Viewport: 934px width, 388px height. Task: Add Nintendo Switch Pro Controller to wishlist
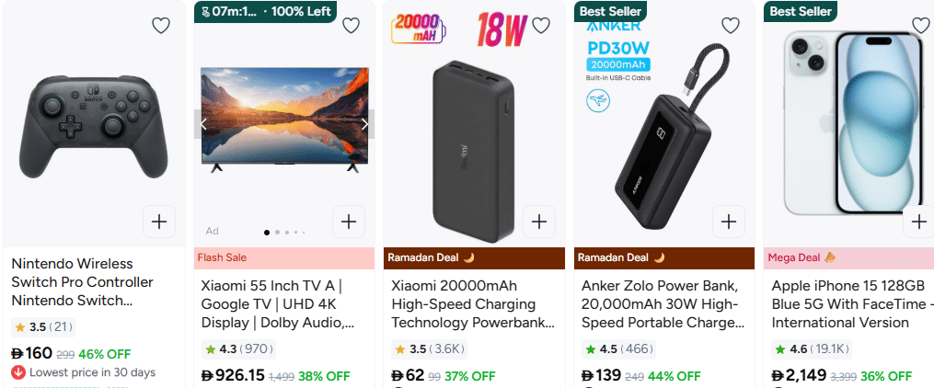tap(161, 26)
